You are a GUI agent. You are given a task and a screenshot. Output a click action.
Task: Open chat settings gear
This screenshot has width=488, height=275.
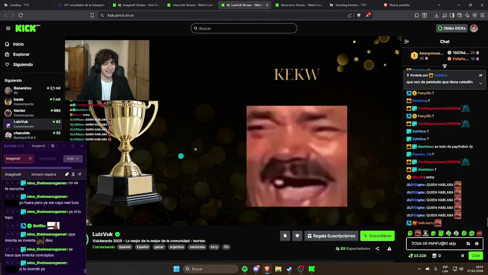(462, 256)
